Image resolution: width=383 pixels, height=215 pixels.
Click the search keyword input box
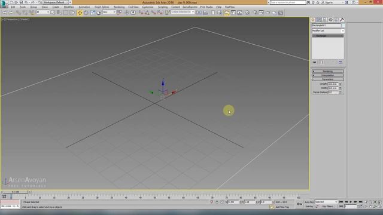click(x=288, y=2)
